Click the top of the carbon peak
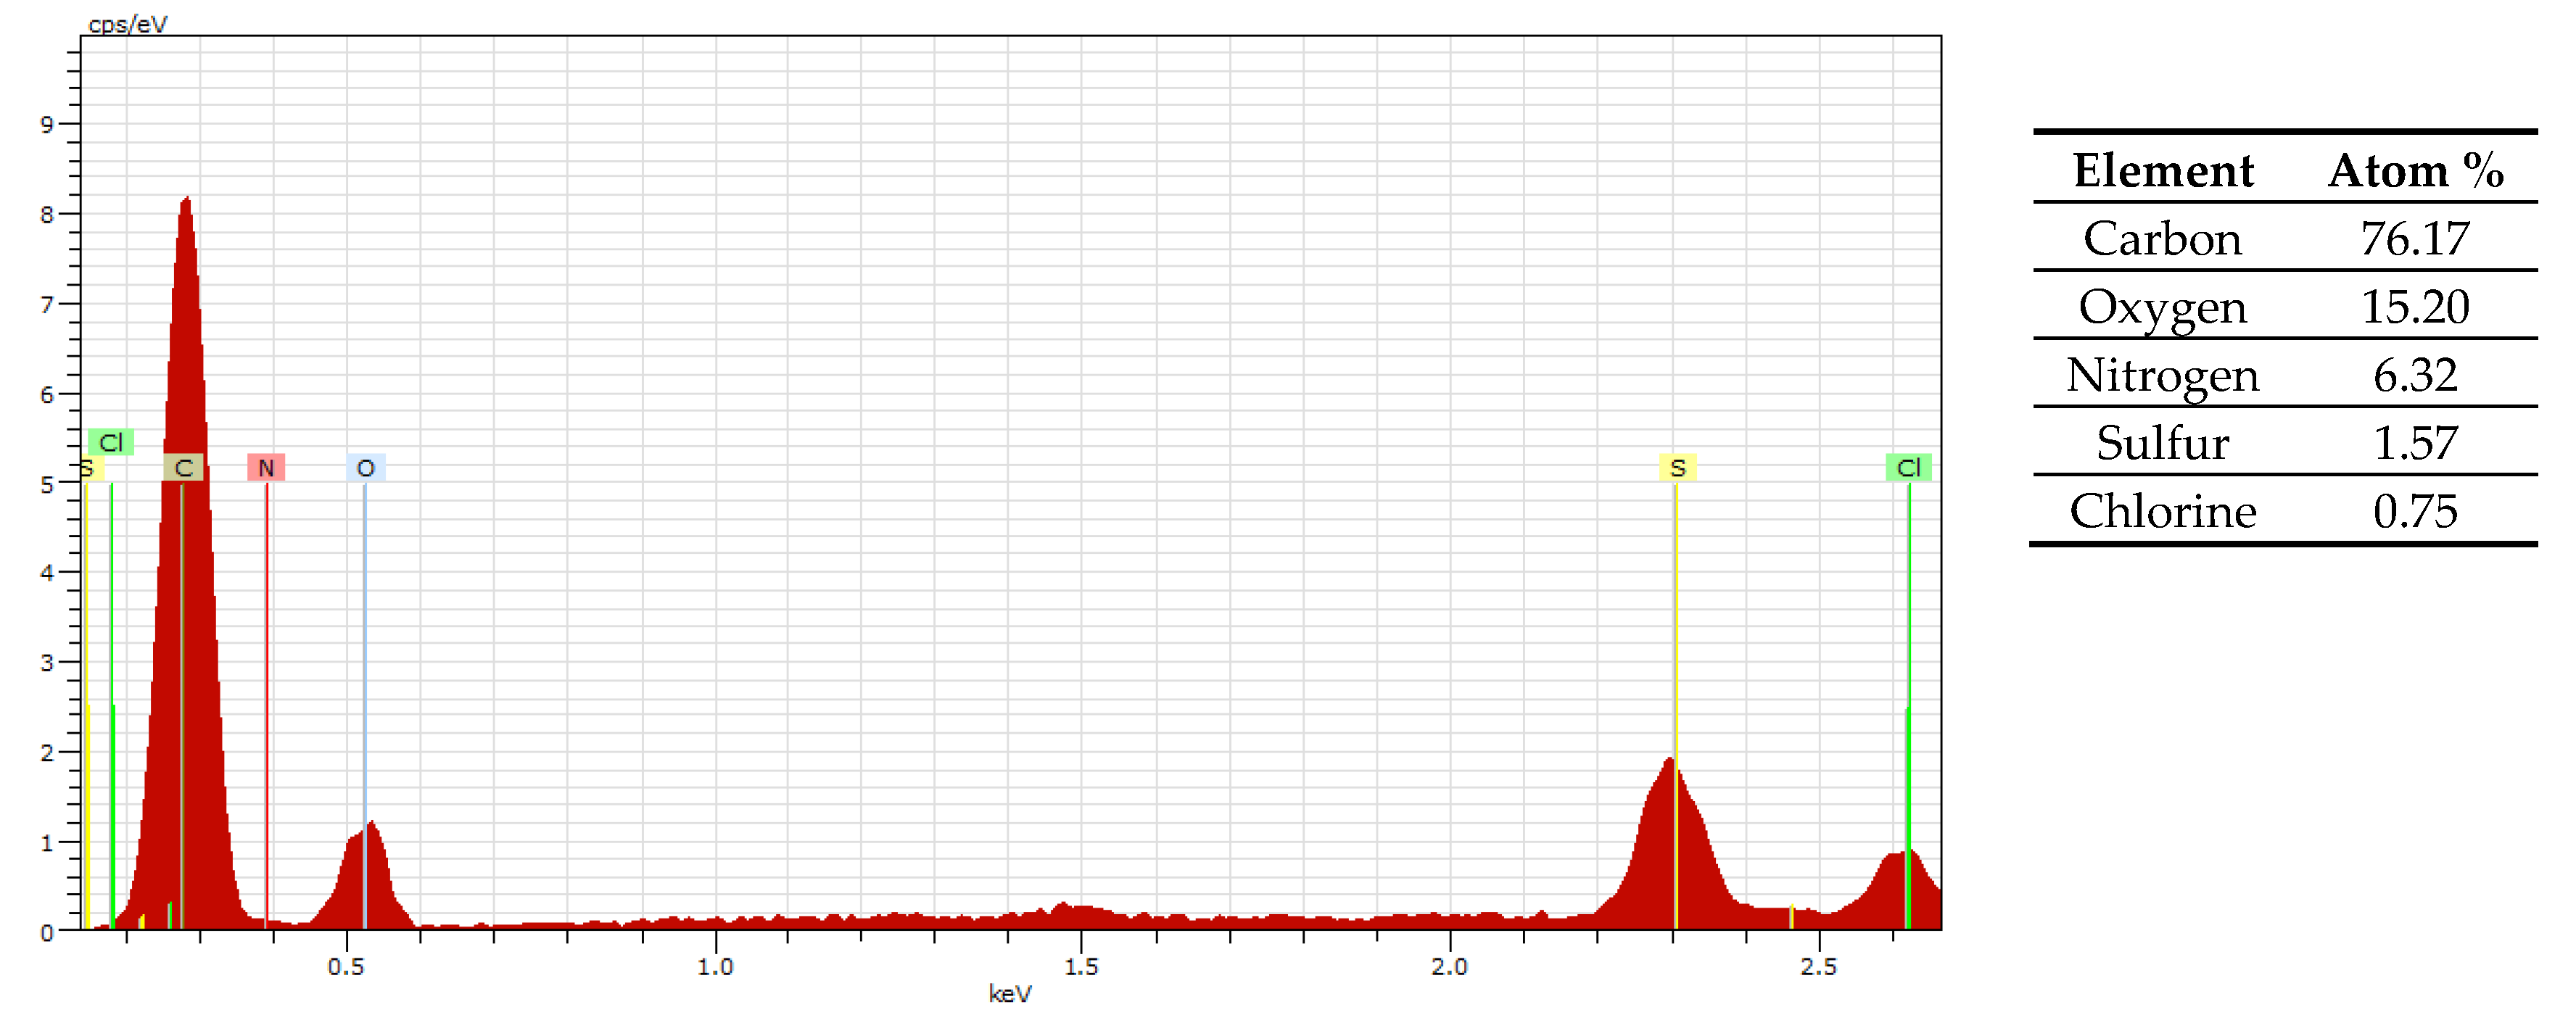This screenshot has height=1020, width=2576. coord(186,202)
